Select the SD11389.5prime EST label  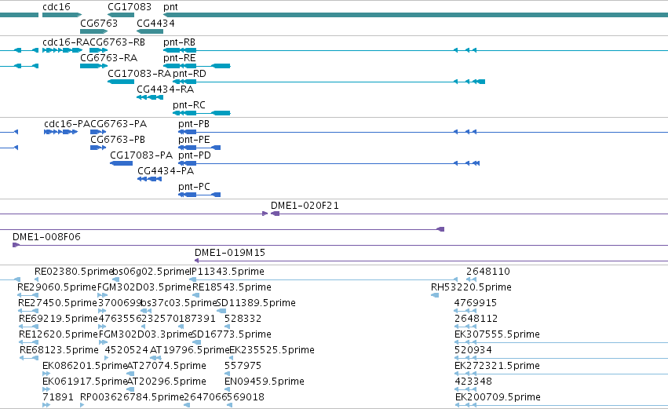(256, 303)
